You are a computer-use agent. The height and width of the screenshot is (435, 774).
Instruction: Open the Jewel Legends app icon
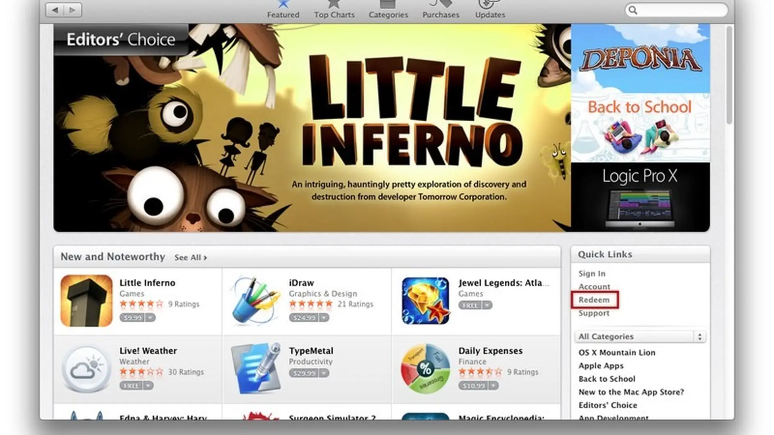425,300
